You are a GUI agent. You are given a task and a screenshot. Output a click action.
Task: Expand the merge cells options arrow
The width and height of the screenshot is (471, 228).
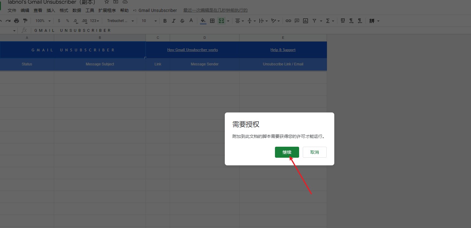coord(228,21)
